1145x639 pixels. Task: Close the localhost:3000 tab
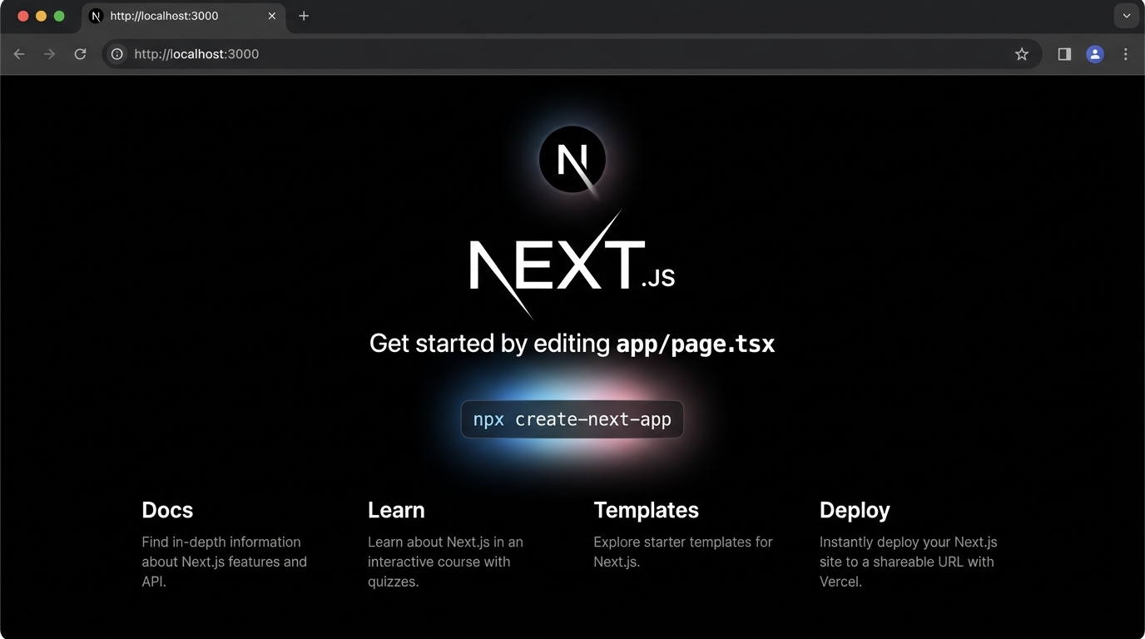[x=272, y=16]
